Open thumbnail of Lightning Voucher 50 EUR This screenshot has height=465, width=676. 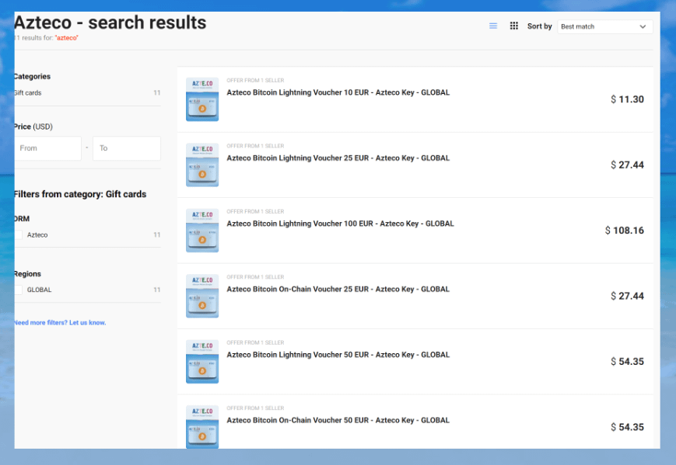click(202, 362)
